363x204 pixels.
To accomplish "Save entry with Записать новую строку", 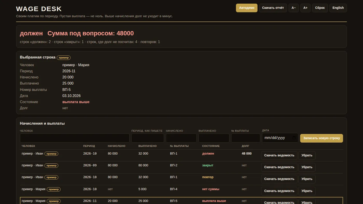I will 322,138.
